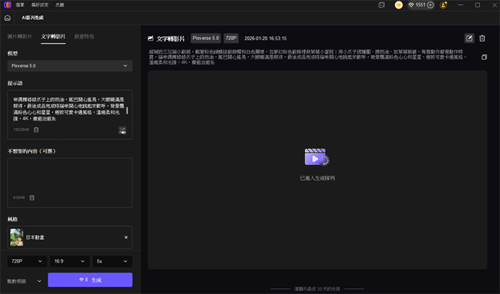Delete the generated task with trash icon

pos(482,39)
